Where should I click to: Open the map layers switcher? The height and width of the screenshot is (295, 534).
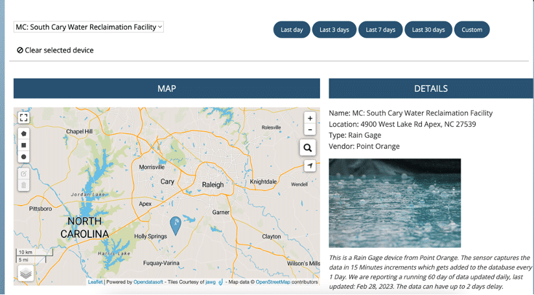(x=26, y=274)
